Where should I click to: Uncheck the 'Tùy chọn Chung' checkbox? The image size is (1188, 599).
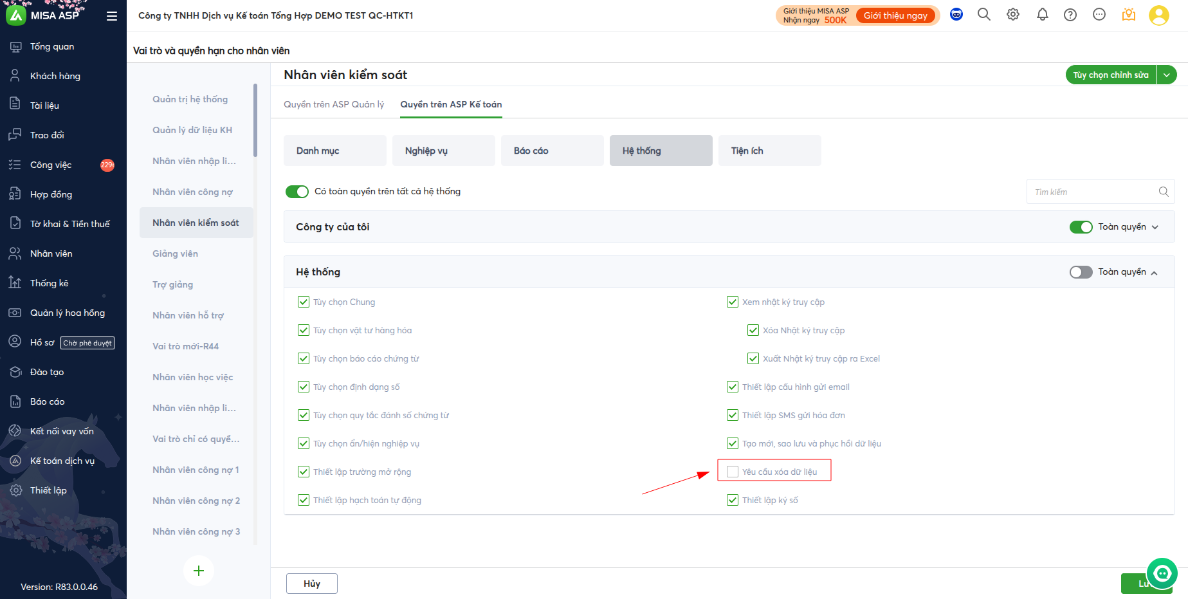click(304, 302)
